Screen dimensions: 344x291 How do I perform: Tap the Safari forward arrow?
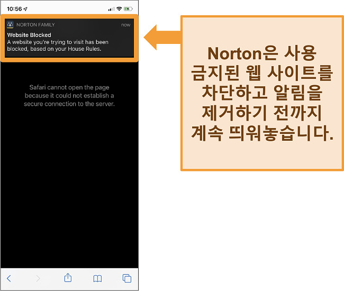tap(38, 278)
